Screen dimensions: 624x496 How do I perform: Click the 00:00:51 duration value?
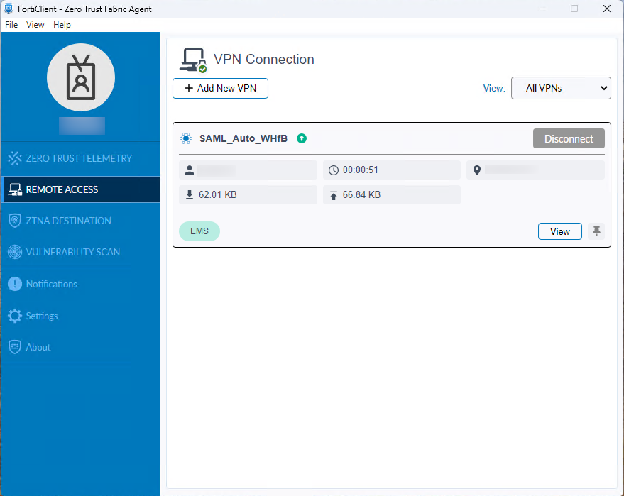tap(360, 170)
